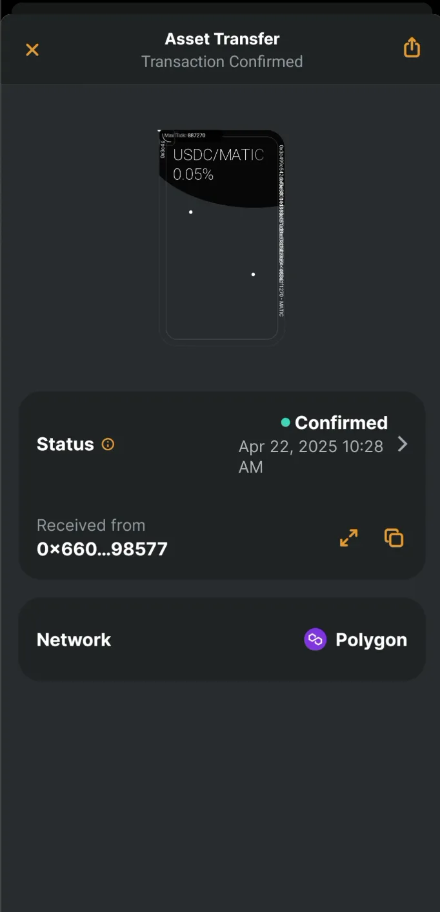The image size is (440, 912).
Task: Open transaction details via the right chevron
Action: click(x=402, y=444)
